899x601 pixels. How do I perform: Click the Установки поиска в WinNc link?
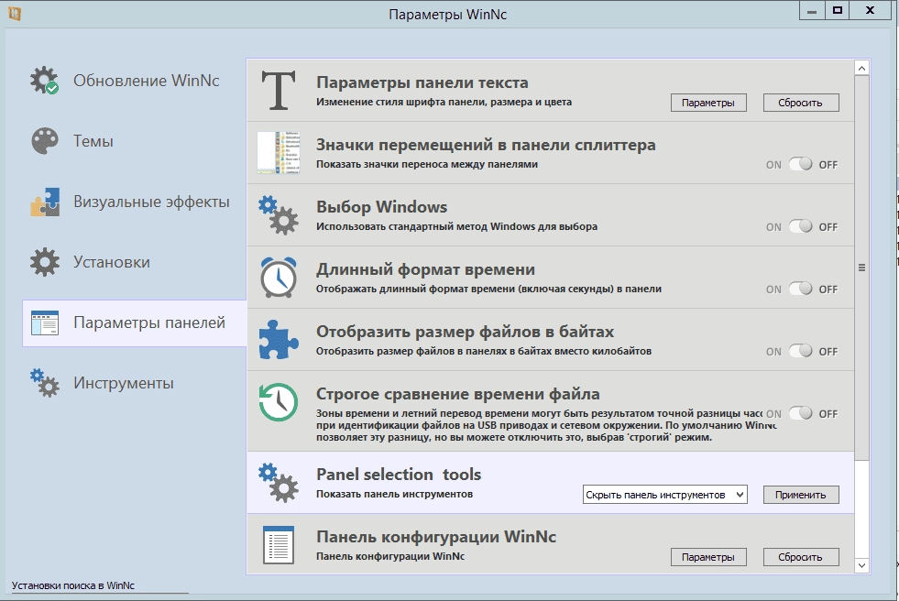coord(72,585)
